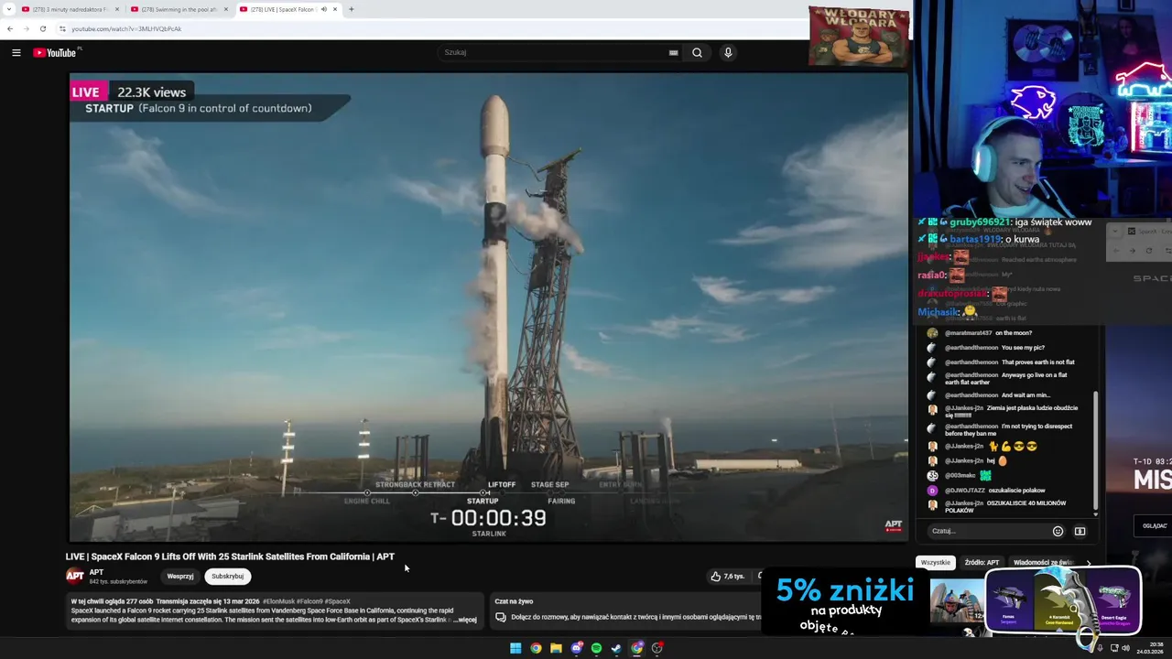Open Google Chrome from the taskbar
The height and width of the screenshot is (659, 1172).
pyautogui.click(x=536, y=648)
